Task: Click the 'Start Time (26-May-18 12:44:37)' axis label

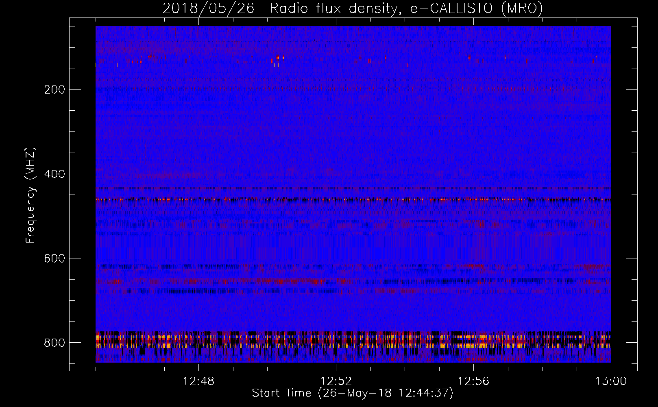Action: tap(353, 393)
